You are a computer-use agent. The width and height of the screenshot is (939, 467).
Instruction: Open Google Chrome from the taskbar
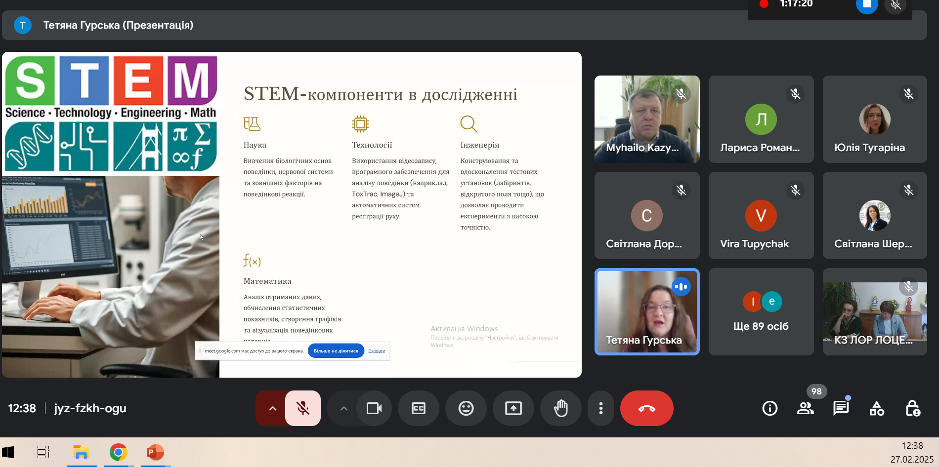(118, 452)
